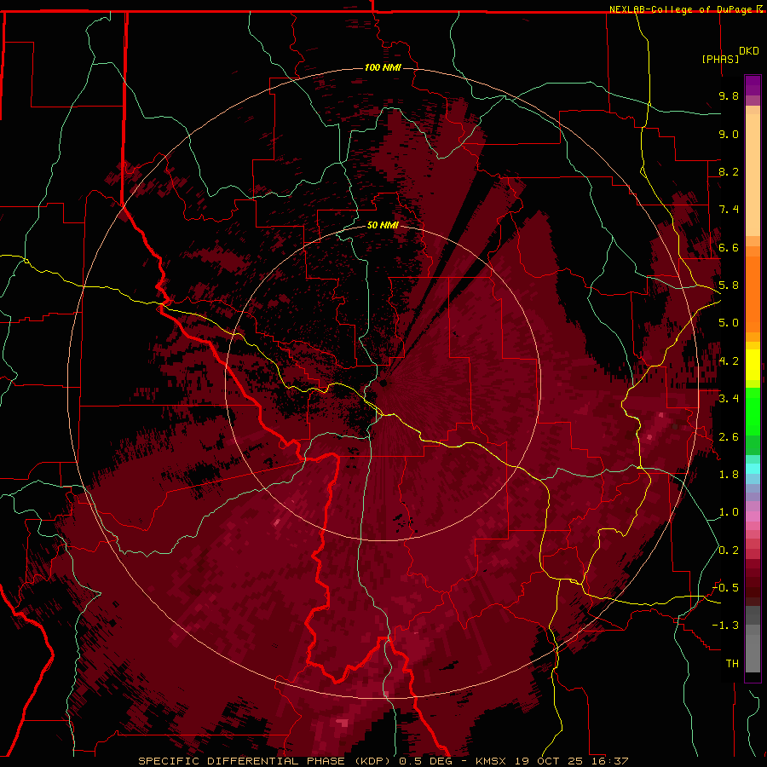Click the 5.0 legend value

tap(729, 323)
